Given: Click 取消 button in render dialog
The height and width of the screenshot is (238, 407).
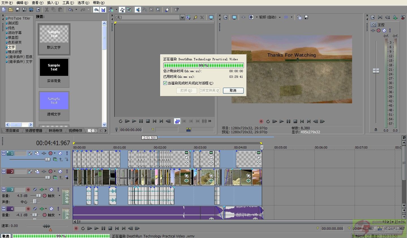Looking at the screenshot, I should coord(233,91).
